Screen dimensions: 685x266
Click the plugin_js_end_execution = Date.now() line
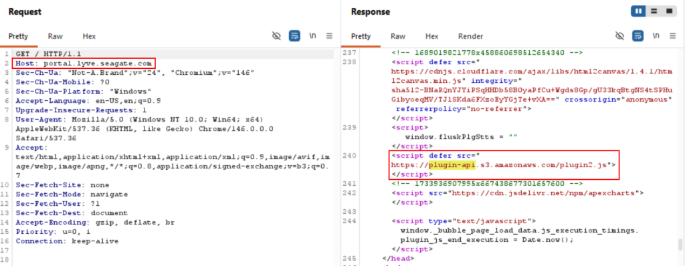point(487,240)
